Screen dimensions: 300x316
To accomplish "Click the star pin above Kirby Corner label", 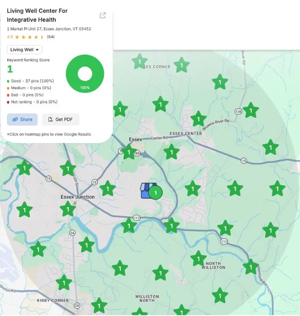I will click(x=64, y=283).
